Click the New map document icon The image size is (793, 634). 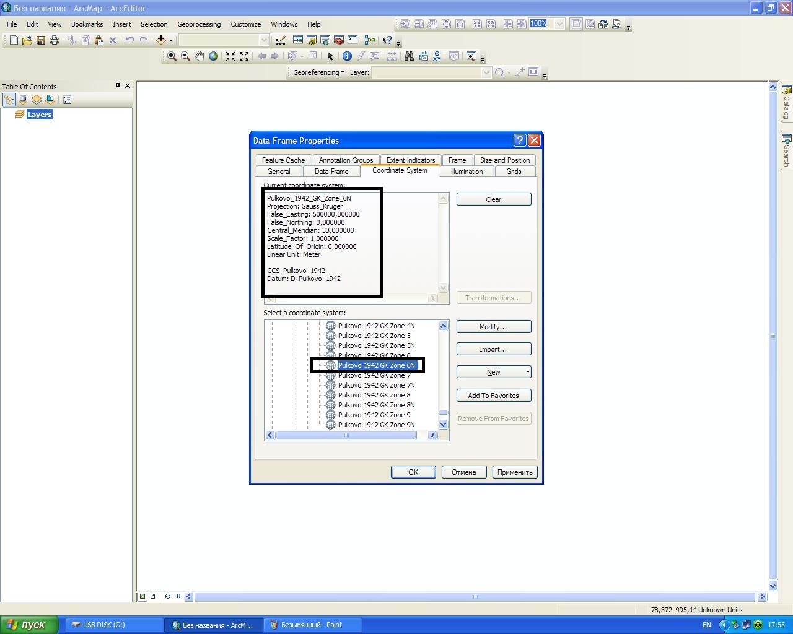pos(14,40)
